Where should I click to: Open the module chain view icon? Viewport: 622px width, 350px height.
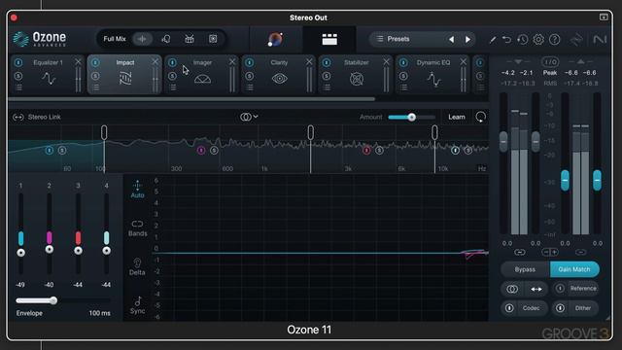329,39
